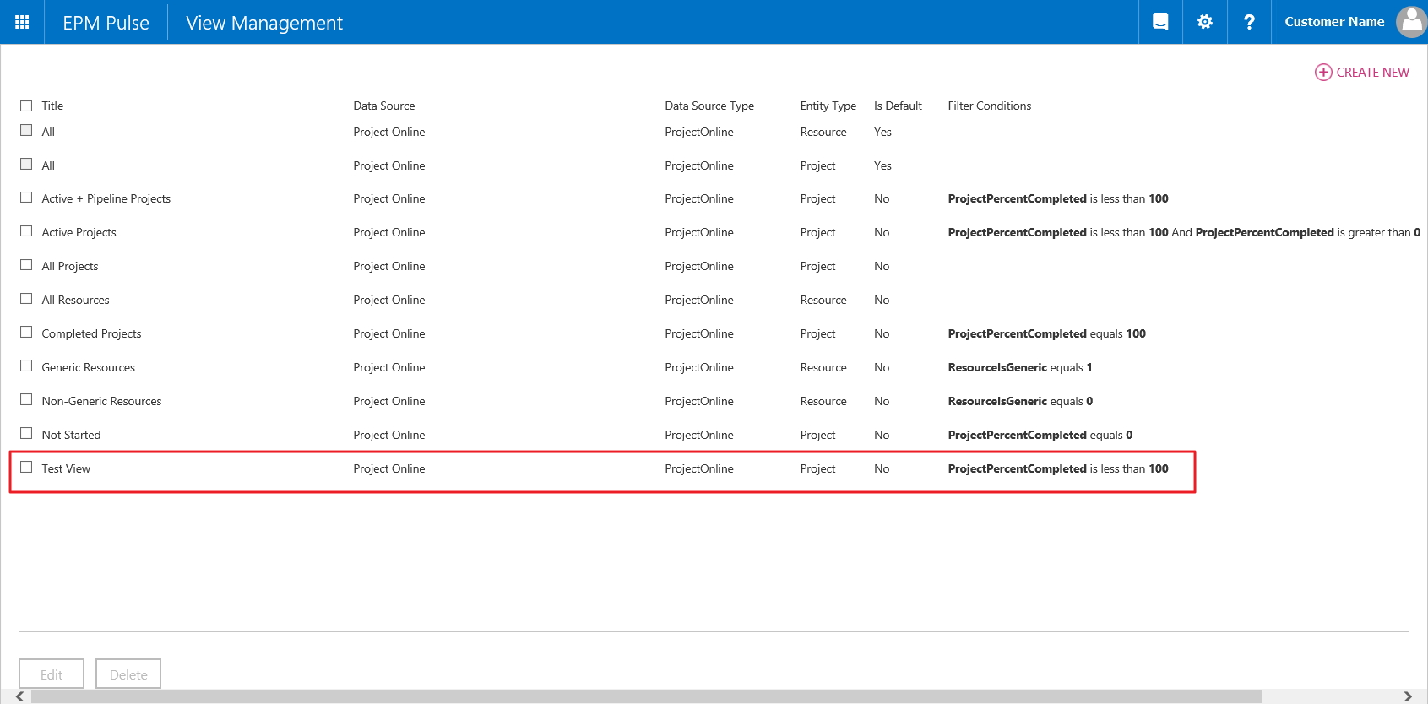Click the Edit button

(52, 674)
